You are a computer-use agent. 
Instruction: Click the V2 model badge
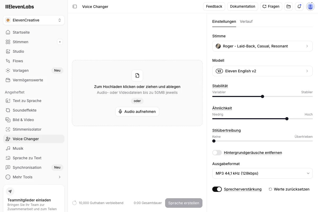[x=219, y=71]
